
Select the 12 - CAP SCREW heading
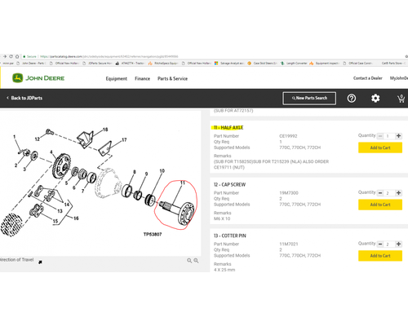[x=229, y=185]
